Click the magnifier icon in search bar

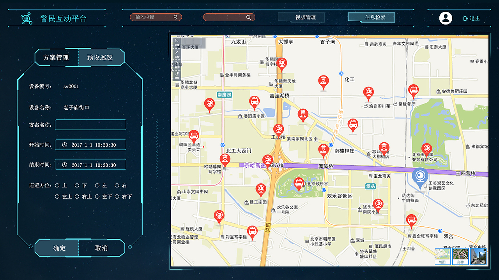tap(249, 17)
